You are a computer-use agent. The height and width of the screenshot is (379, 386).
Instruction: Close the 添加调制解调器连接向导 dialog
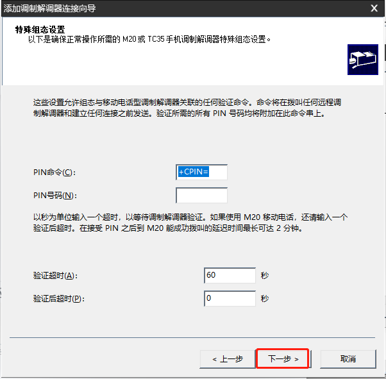(373, 8)
